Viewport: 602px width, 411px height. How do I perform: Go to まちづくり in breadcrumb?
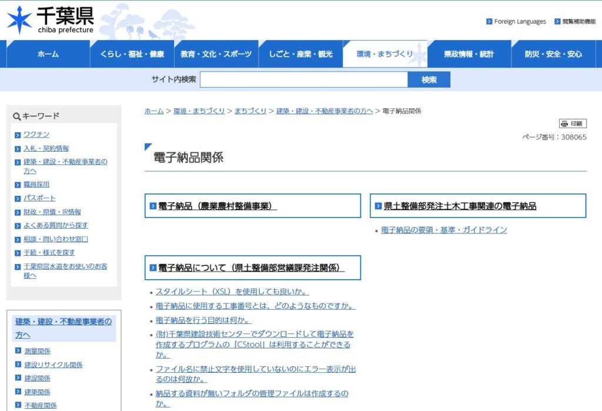[x=250, y=111]
